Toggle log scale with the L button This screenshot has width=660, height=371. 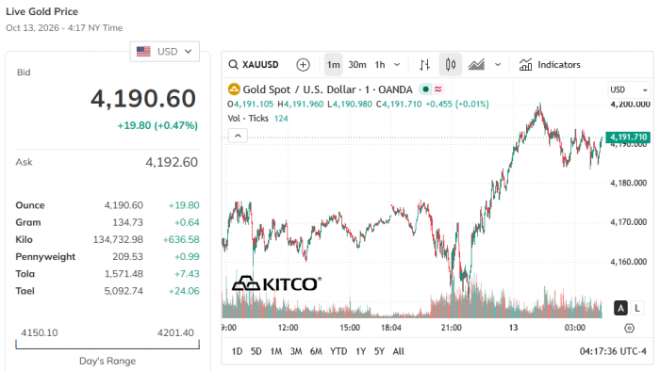coord(637,309)
